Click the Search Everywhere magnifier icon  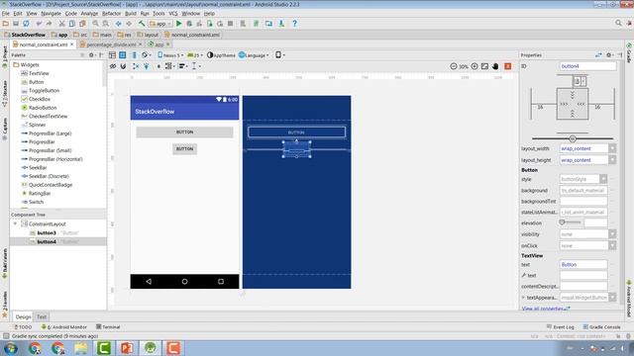click(618, 24)
